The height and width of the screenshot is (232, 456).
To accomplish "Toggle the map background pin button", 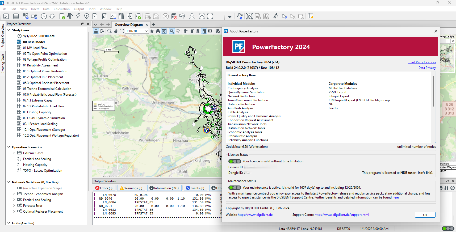I will point(164,31).
